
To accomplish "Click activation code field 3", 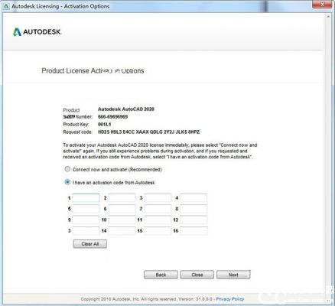I will (x=158, y=198).
